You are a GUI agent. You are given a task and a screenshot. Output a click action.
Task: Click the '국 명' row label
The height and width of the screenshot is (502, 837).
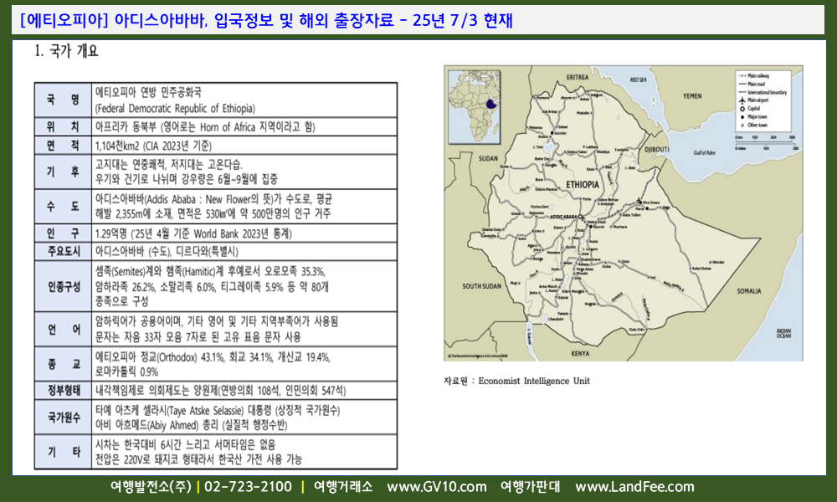point(63,100)
